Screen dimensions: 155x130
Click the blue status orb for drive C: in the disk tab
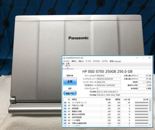(63, 64)
